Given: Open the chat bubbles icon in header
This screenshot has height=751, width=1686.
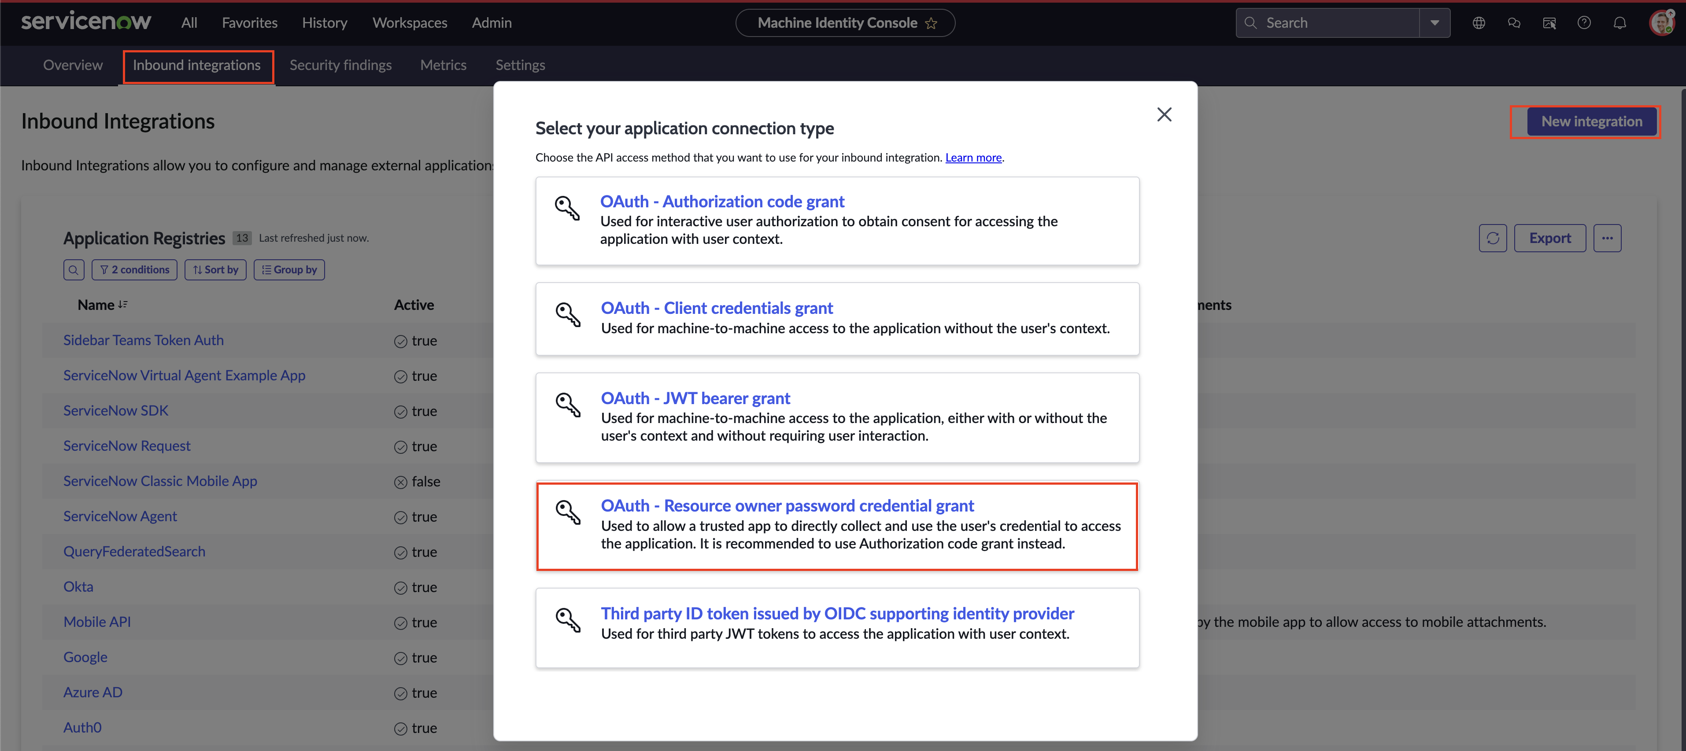Looking at the screenshot, I should point(1514,23).
